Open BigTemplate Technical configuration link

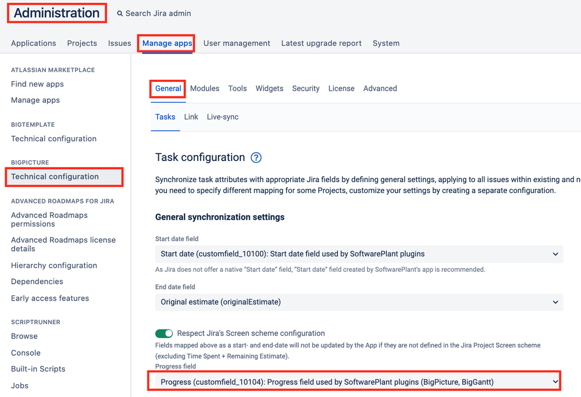tap(54, 138)
